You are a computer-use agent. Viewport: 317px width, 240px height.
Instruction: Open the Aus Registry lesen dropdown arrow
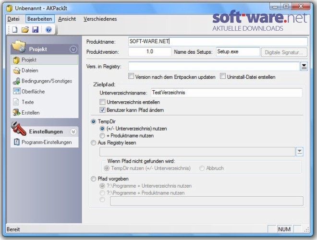coord(299,152)
